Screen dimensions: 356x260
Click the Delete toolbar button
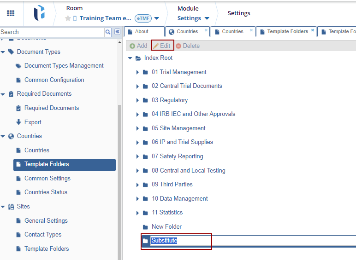(188, 46)
